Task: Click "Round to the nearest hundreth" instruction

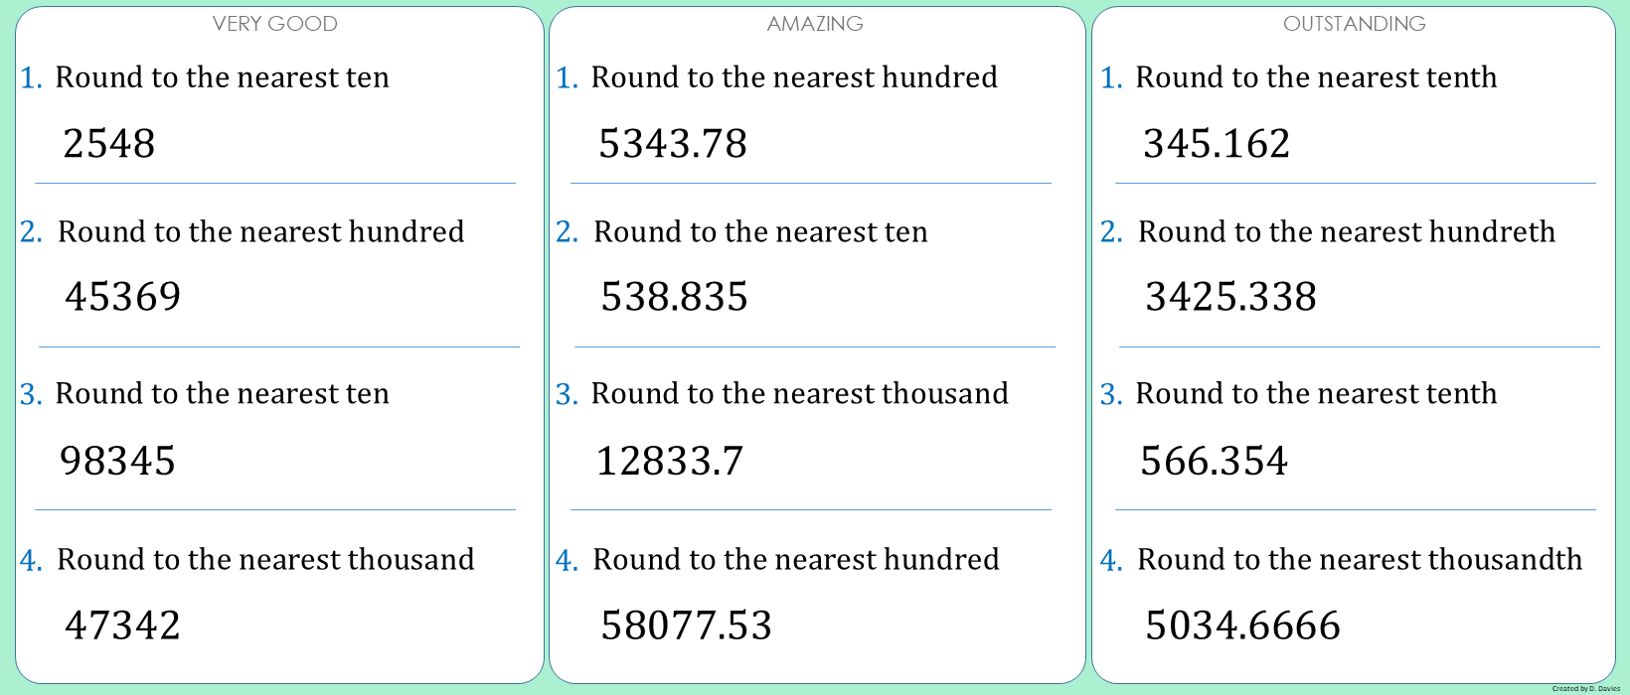Action: coord(1347,232)
